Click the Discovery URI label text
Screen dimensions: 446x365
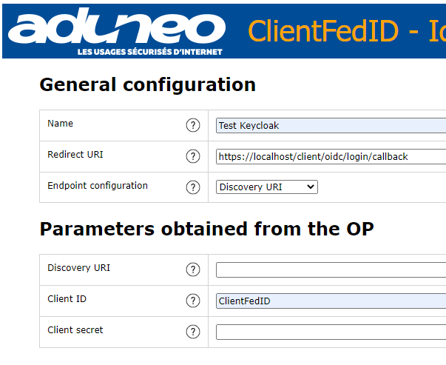[78, 268]
